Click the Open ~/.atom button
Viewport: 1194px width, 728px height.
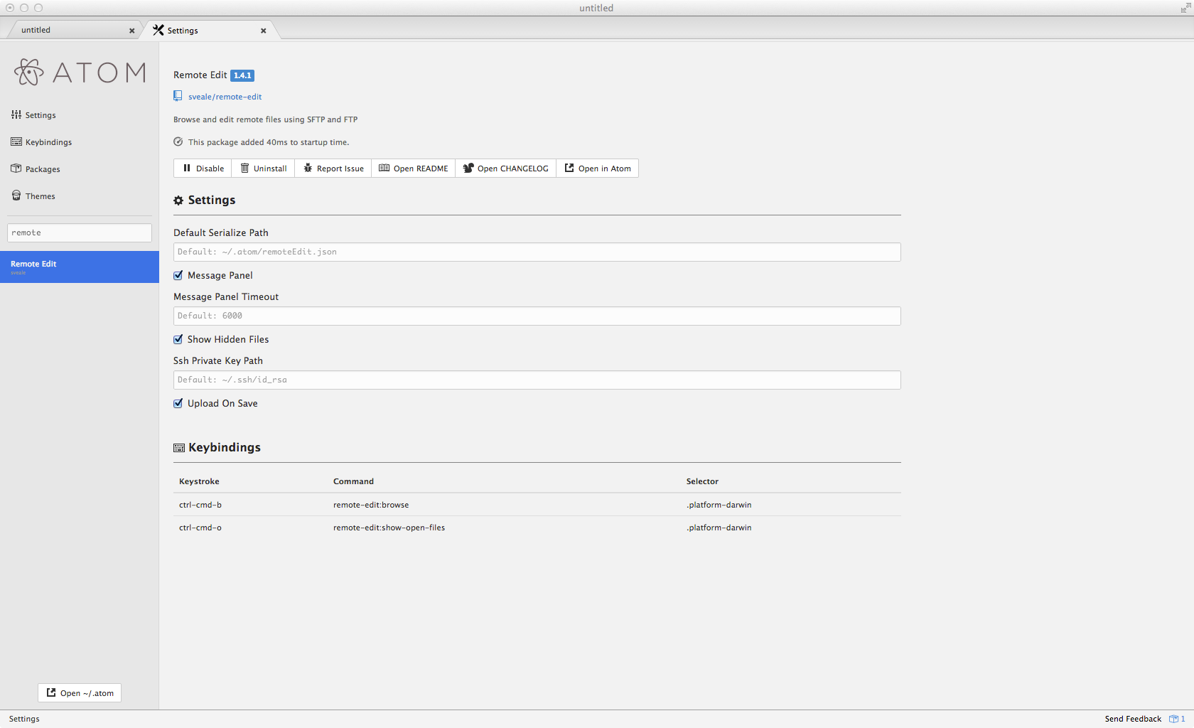point(80,693)
